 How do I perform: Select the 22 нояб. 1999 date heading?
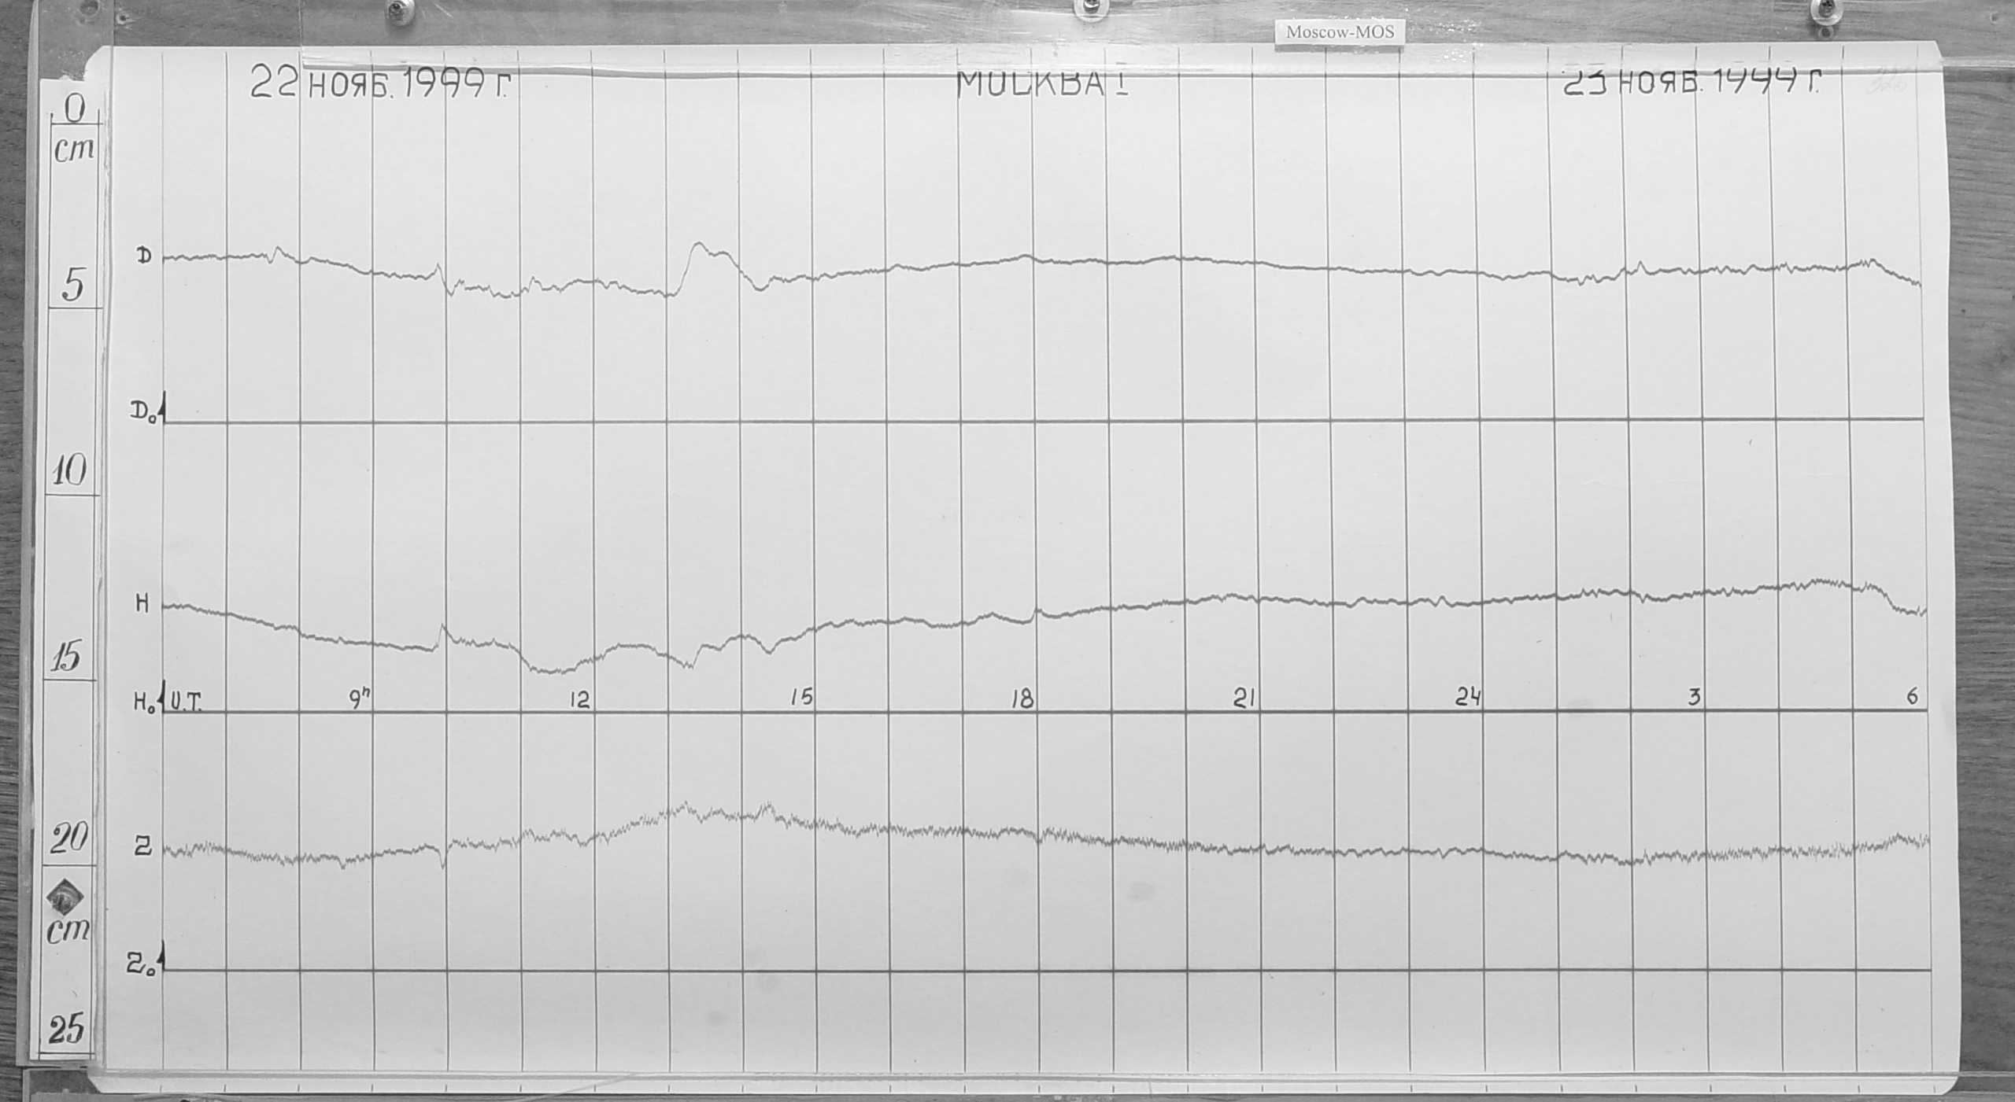[379, 82]
